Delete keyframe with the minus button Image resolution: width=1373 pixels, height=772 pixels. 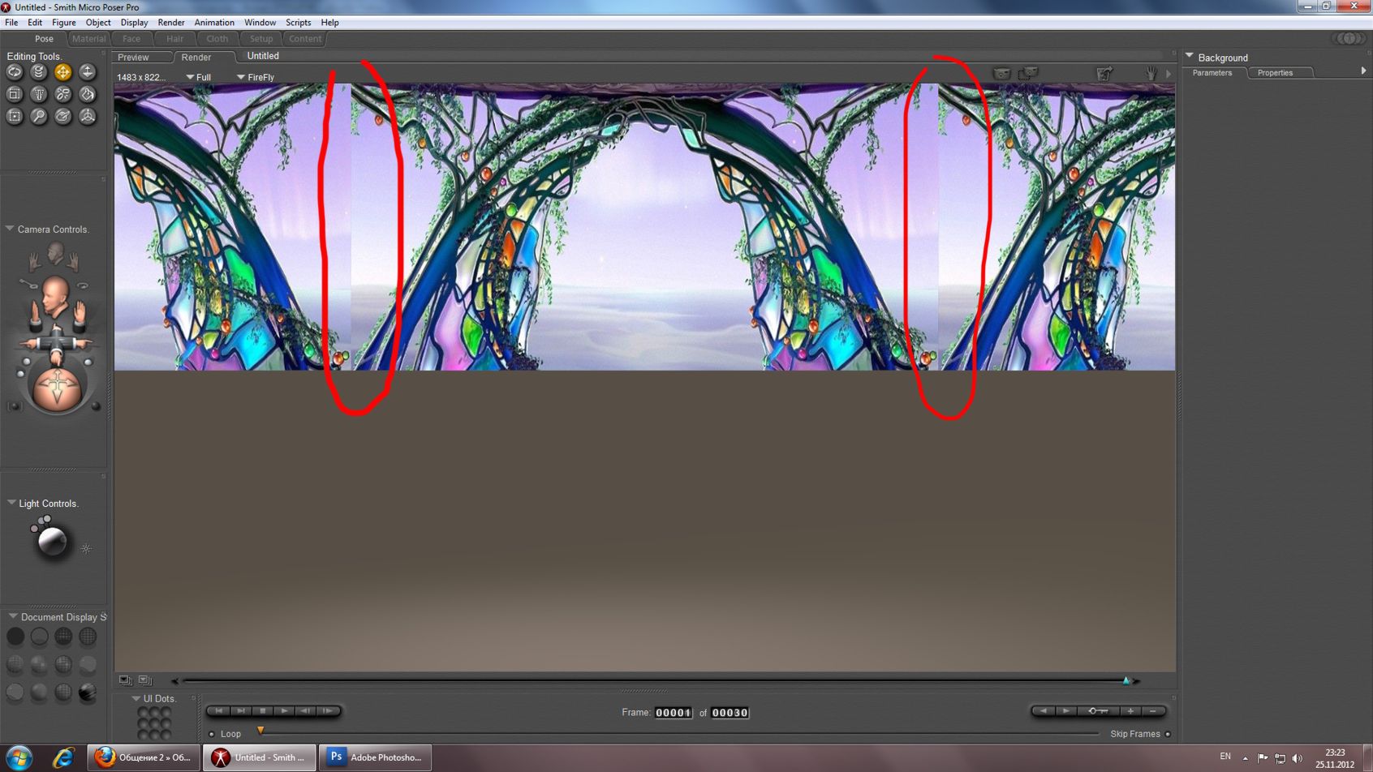click(1153, 711)
